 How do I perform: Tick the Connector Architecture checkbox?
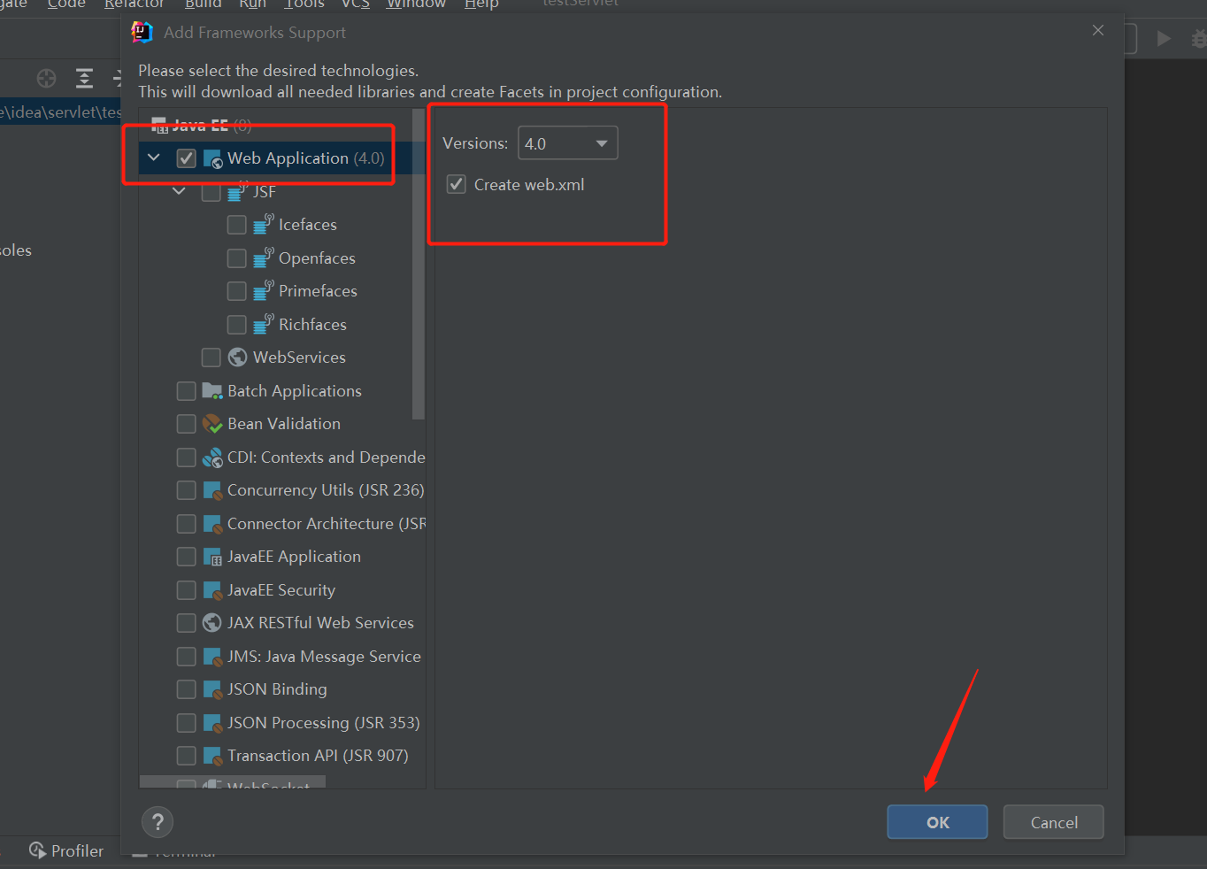[x=187, y=524]
